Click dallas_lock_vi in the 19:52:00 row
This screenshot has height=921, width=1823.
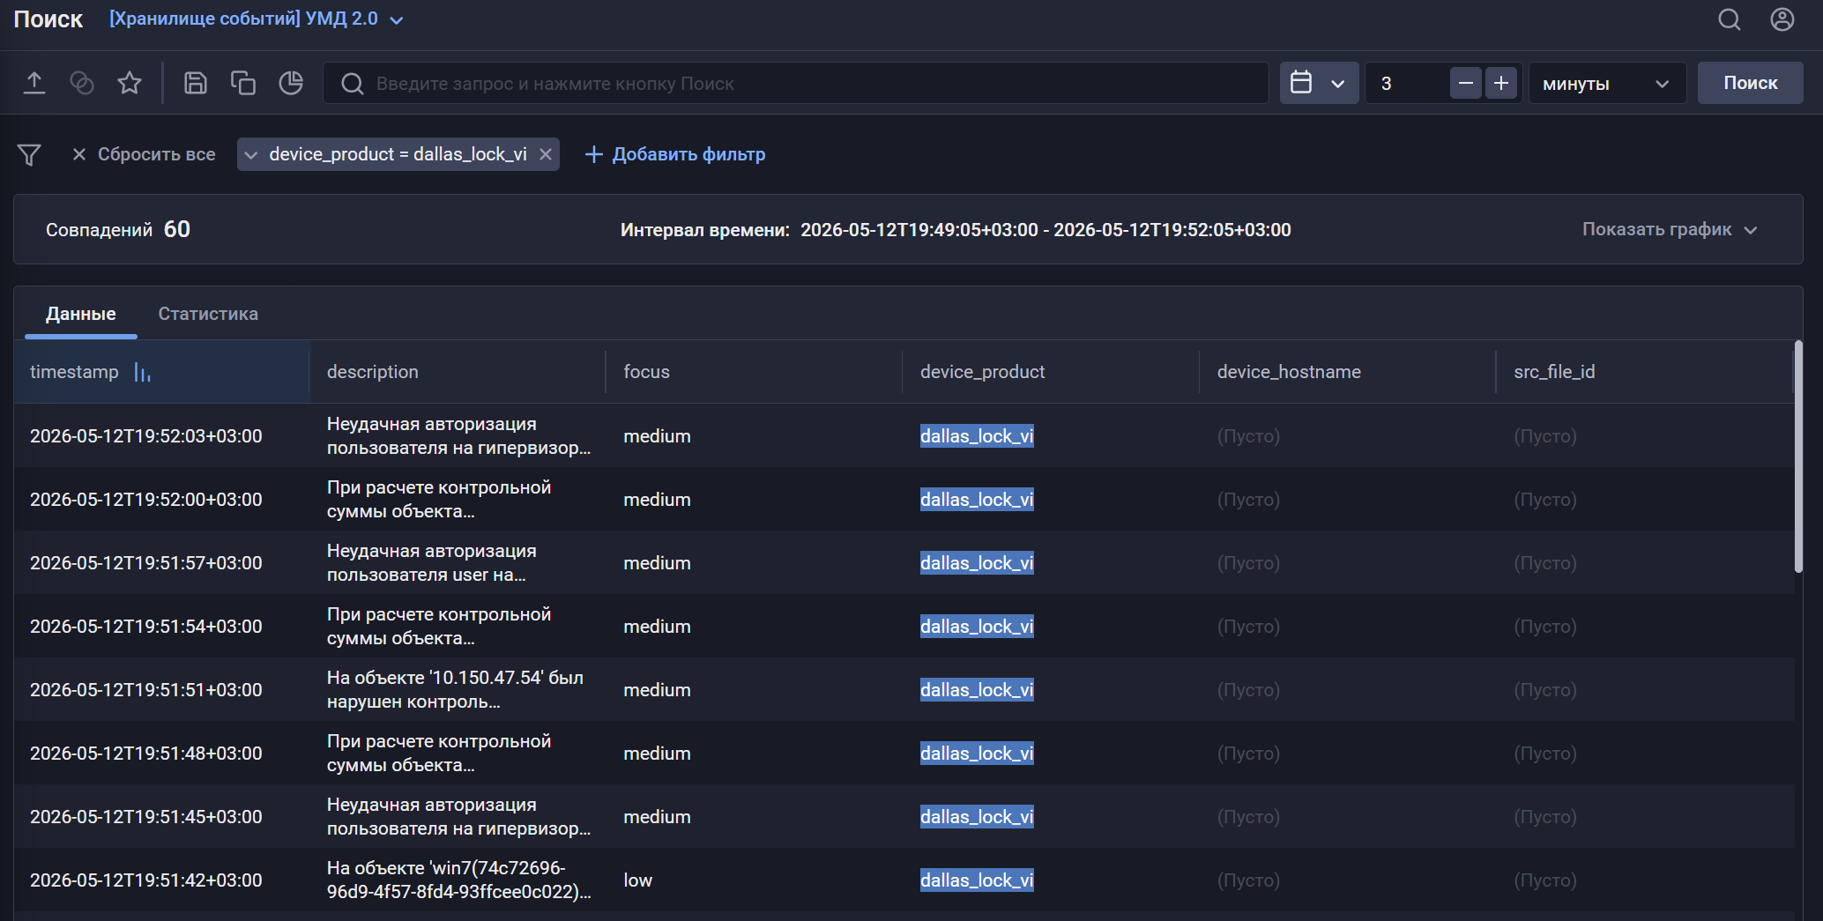pos(977,500)
